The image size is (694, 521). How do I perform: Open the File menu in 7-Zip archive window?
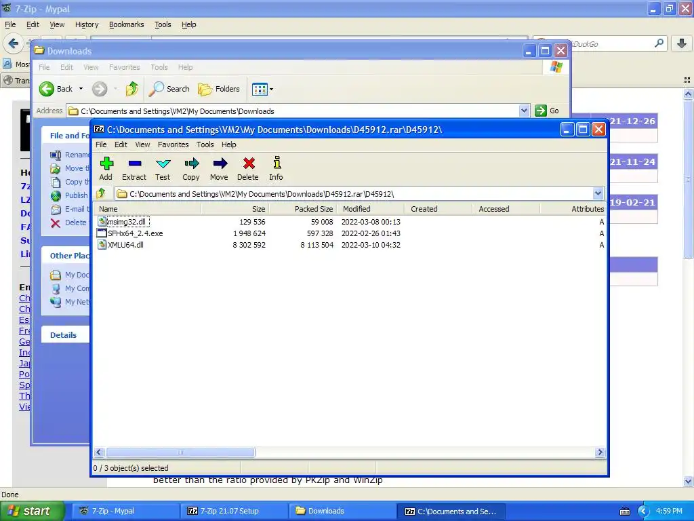tap(101, 144)
